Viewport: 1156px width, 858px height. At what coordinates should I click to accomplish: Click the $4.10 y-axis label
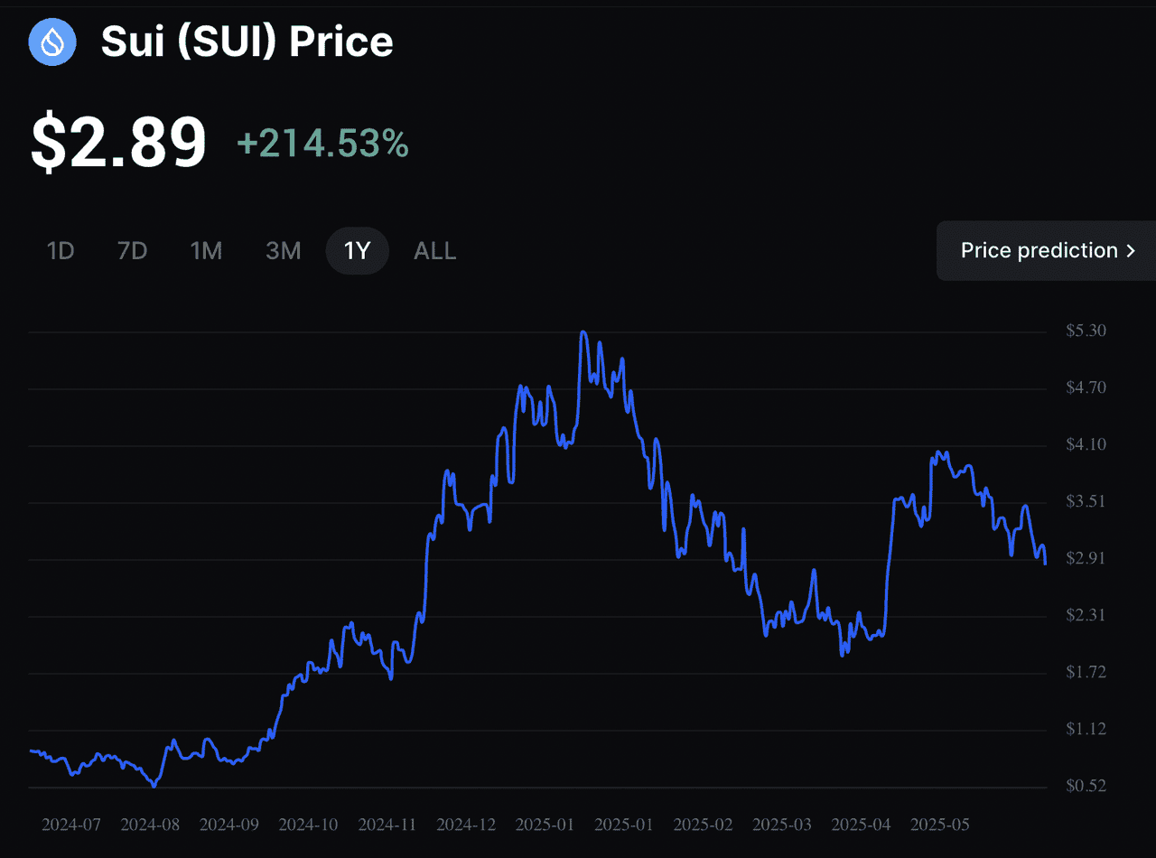pyautogui.click(x=1086, y=444)
